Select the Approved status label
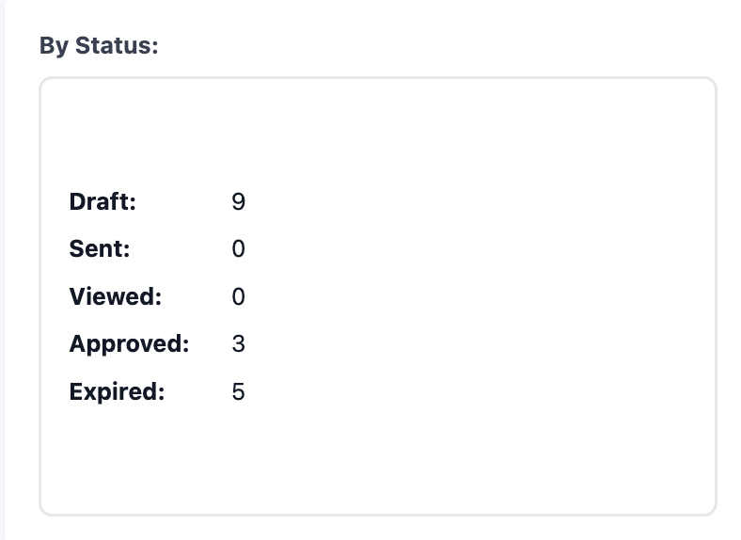Screen dimensions: 741x540 [129, 343]
